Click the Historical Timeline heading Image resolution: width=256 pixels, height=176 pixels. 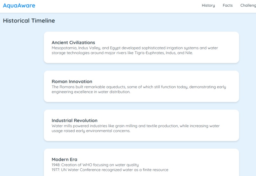[x=29, y=21]
